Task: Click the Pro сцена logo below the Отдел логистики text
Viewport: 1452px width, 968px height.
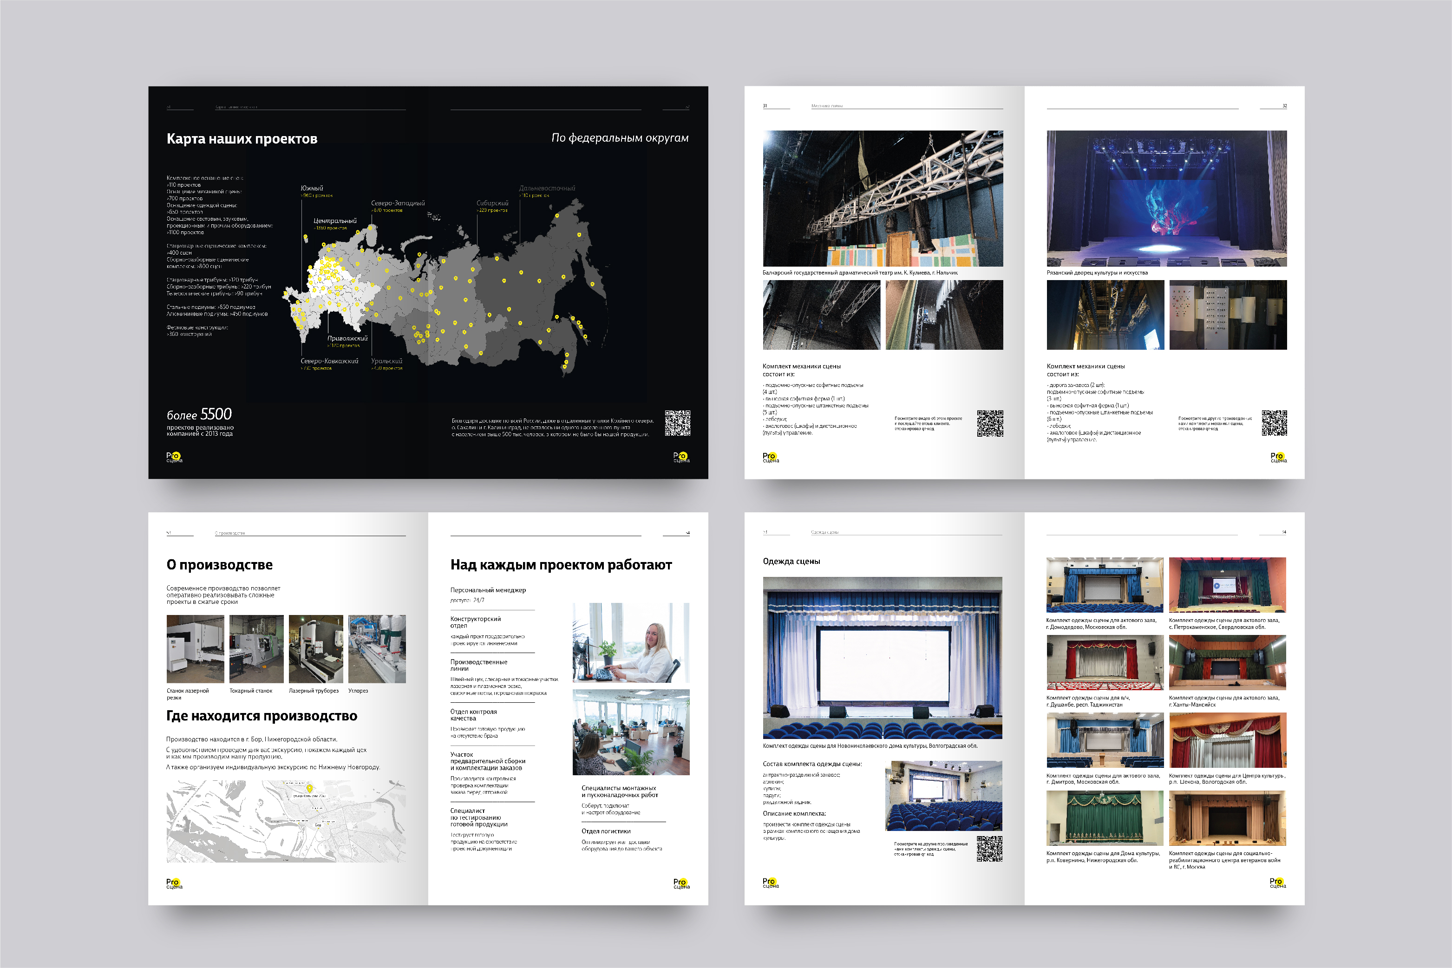Action: [x=681, y=883]
